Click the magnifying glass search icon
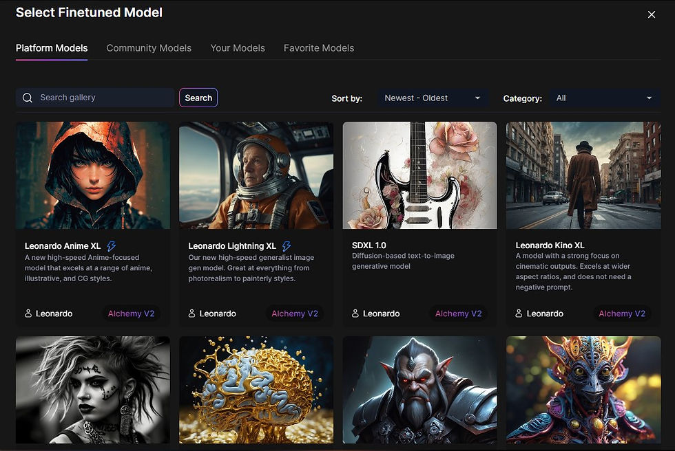This screenshot has height=451, width=675. pyautogui.click(x=28, y=98)
